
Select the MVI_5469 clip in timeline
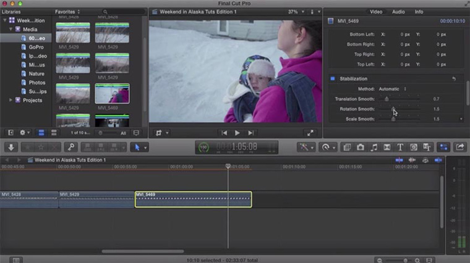tap(194, 199)
